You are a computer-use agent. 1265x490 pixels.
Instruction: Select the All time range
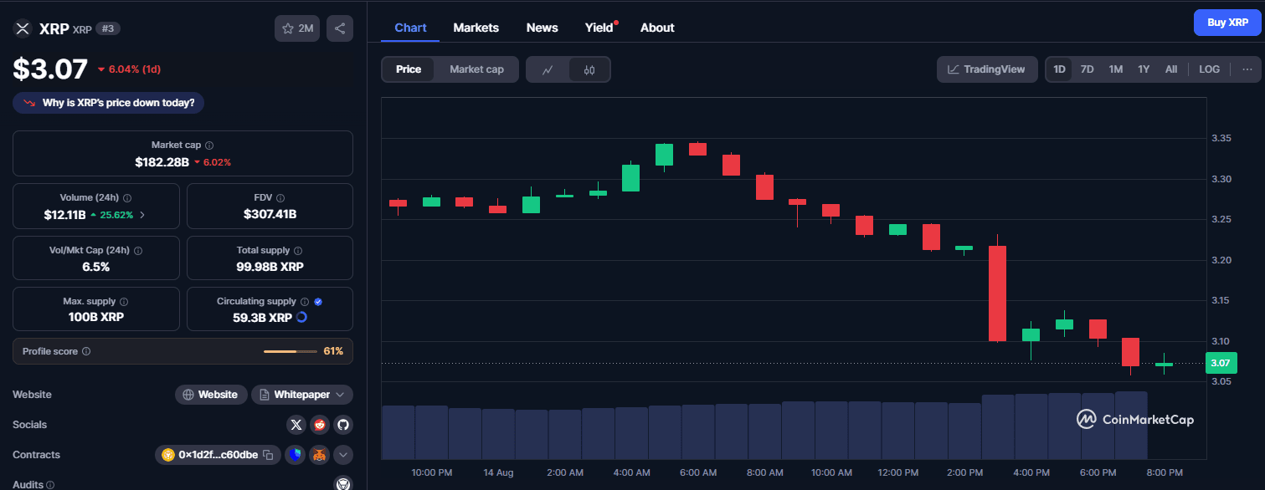tap(1171, 69)
